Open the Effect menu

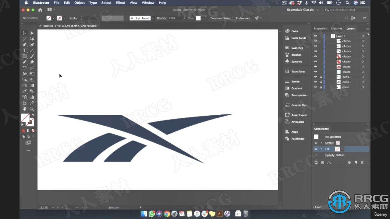(121, 3)
